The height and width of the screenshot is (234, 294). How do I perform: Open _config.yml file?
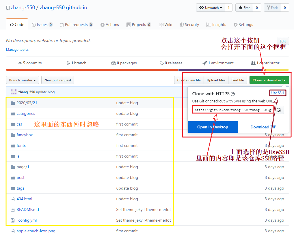click(27, 220)
